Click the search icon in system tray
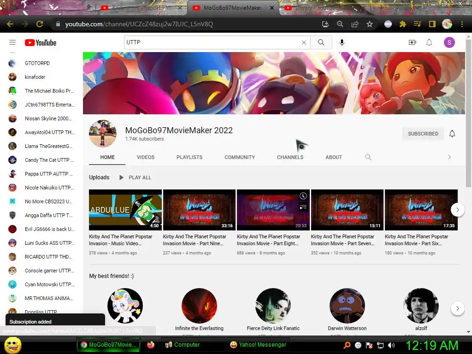Viewport: 472px width, 354px height. (347, 345)
